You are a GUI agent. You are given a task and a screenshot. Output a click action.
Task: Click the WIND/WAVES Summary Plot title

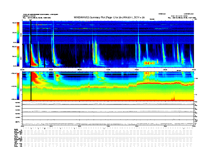[x=109, y=17]
